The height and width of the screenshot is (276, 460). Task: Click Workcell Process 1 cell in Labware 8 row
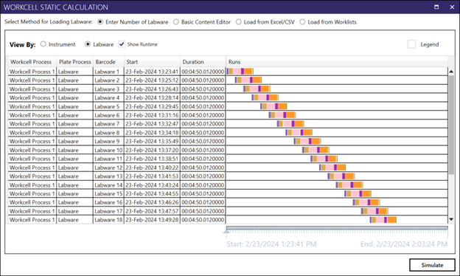(32, 132)
